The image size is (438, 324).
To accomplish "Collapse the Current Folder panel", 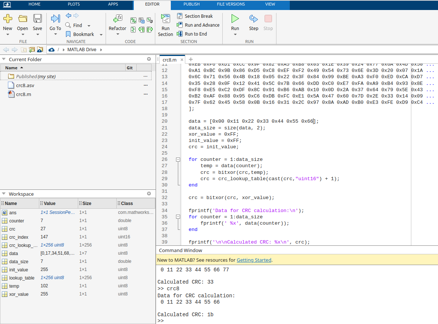I will (x=4, y=59).
